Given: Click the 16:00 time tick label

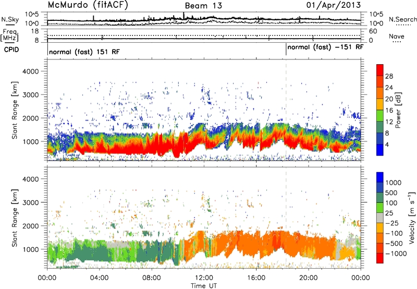Looking at the screenshot, I should (256, 278).
